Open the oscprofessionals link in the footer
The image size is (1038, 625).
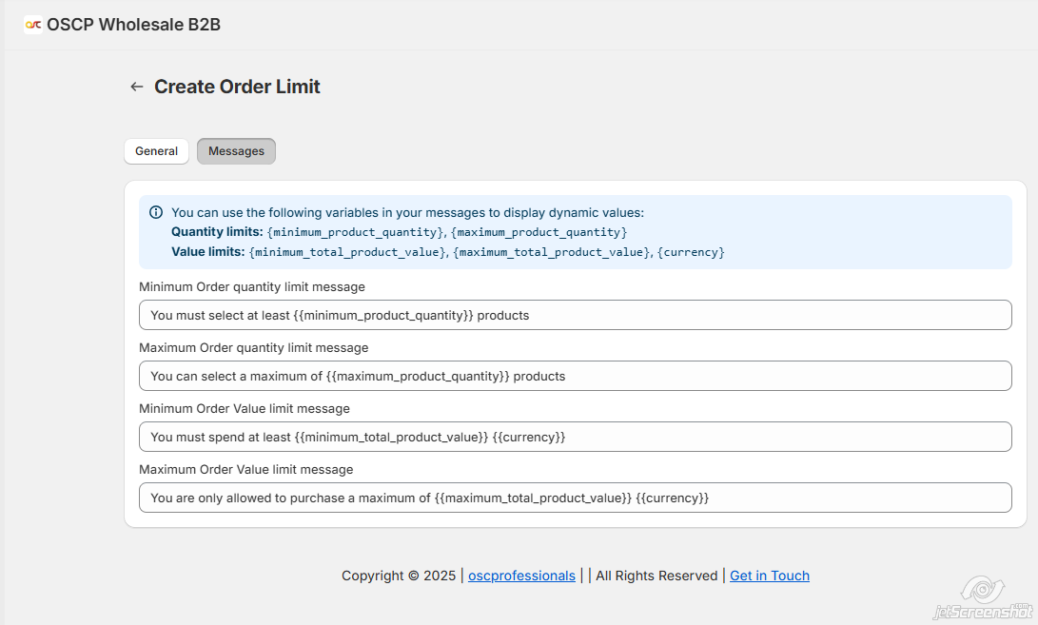[521, 576]
